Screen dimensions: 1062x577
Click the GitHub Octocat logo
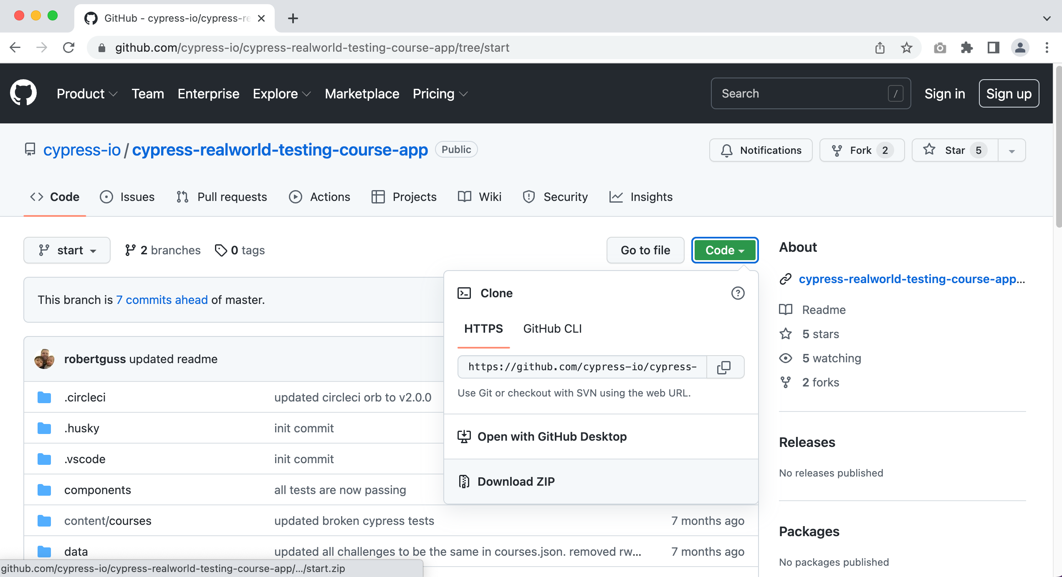click(23, 93)
